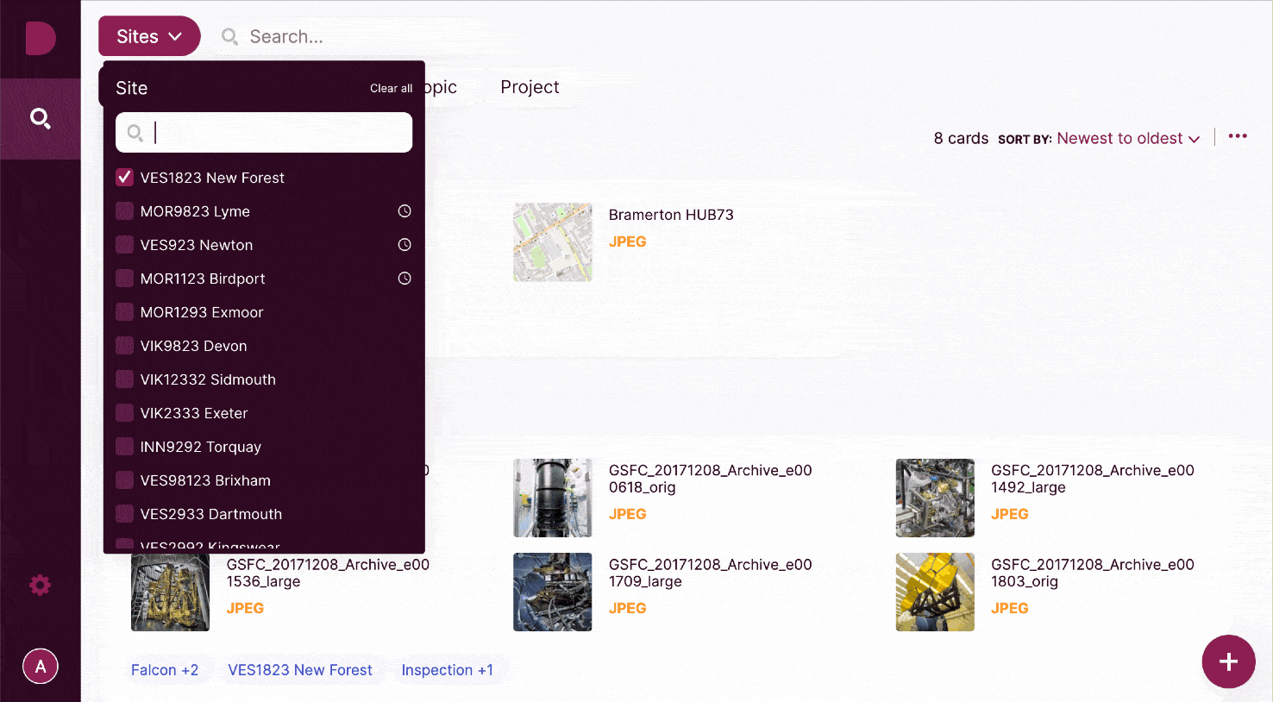Tick the INN9292 Torquay checkbox

pyautogui.click(x=125, y=447)
